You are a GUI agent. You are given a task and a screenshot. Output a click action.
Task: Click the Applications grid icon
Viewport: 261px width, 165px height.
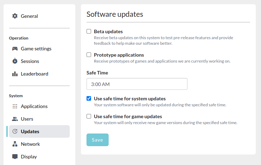coord(15,106)
